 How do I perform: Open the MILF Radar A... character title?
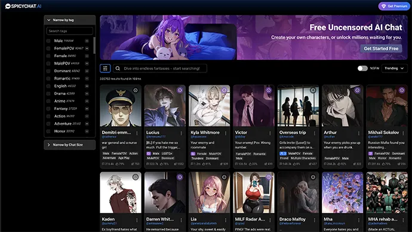[250, 219]
